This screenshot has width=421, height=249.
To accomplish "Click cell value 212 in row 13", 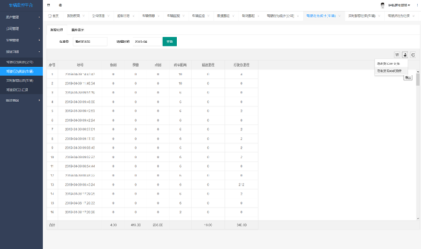I will pos(242,185).
